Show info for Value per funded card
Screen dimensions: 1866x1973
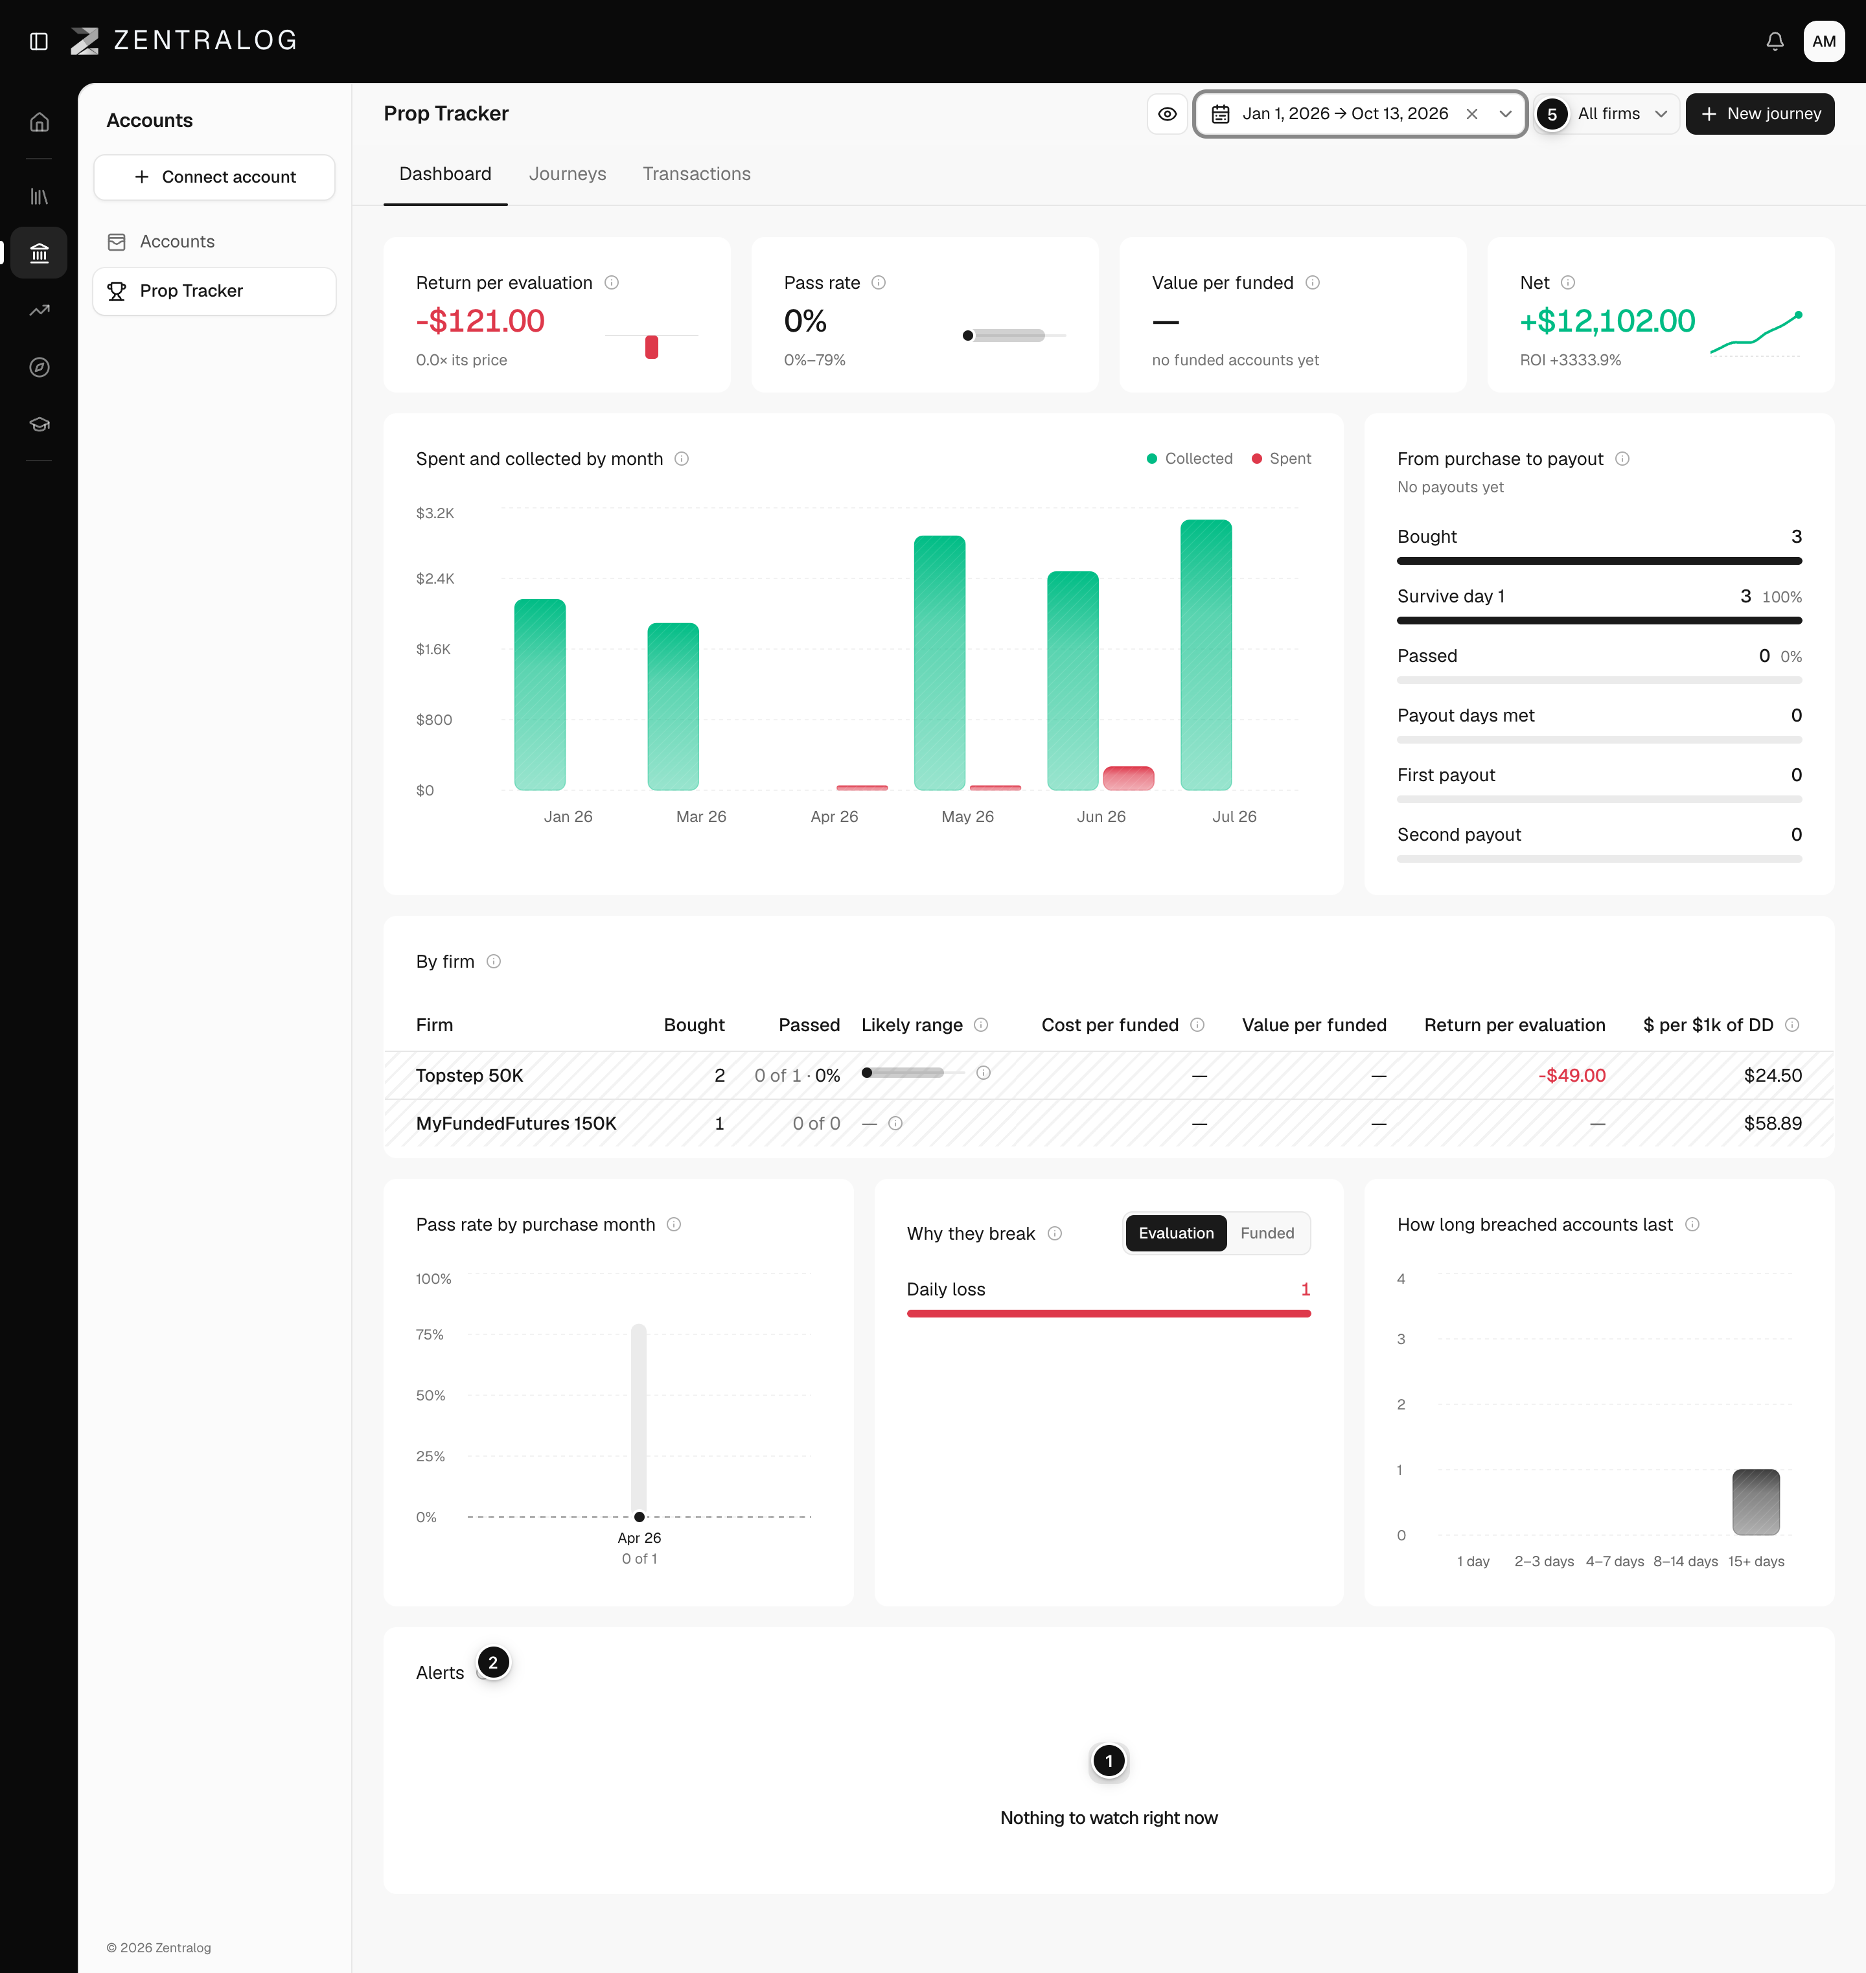point(1312,282)
